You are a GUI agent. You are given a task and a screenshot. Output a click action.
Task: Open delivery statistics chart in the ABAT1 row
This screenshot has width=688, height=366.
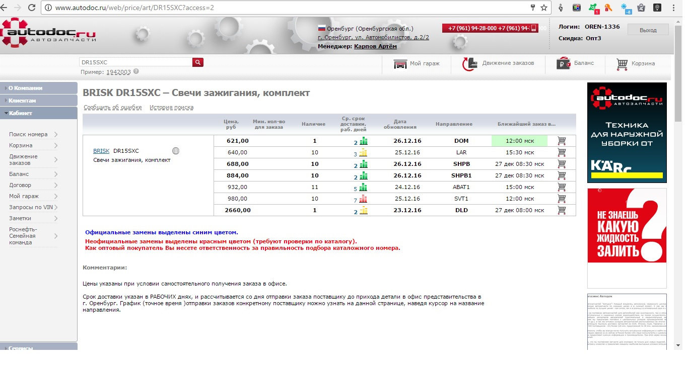pos(363,188)
